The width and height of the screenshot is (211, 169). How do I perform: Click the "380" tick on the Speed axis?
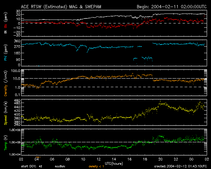click(17, 118)
